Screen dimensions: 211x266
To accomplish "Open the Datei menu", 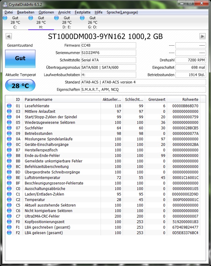I will (x=9, y=12).
